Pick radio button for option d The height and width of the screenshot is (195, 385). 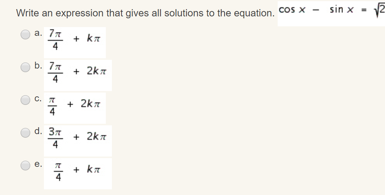click(26, 133)
